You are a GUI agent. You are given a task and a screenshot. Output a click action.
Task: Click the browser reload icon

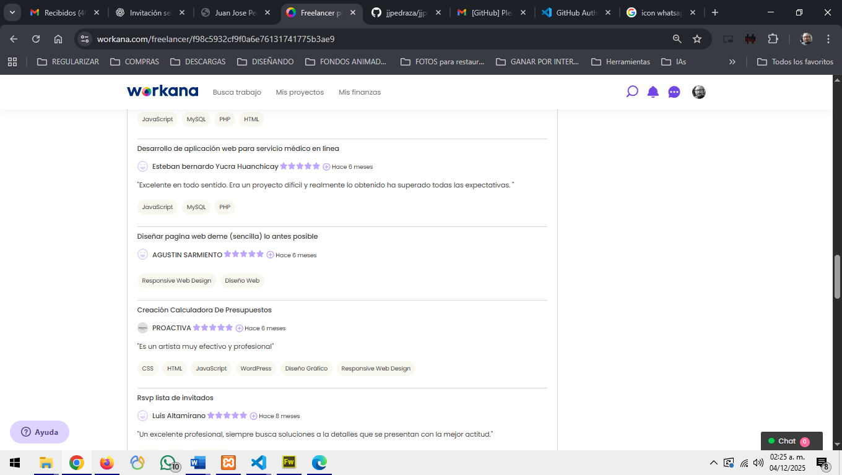coord(36,39)
